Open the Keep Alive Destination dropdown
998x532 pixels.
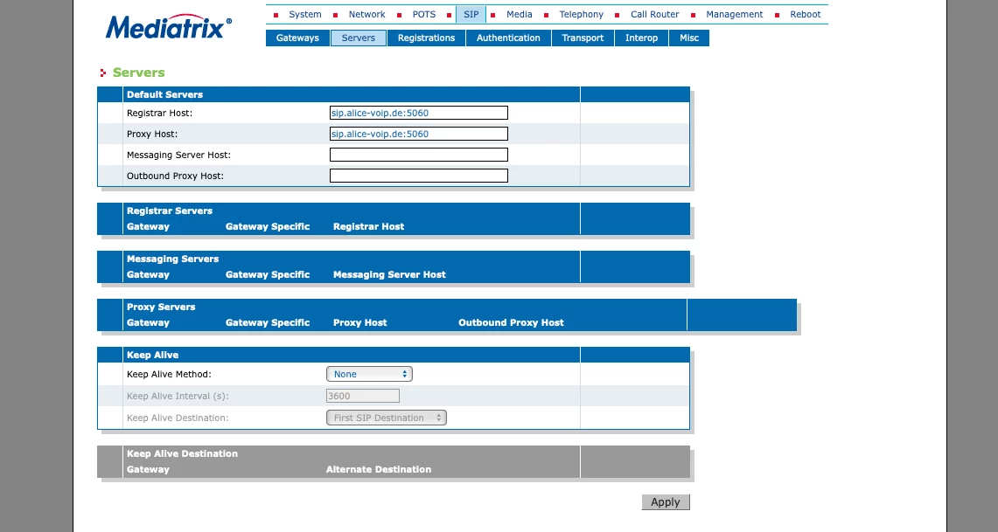[387, 418]
